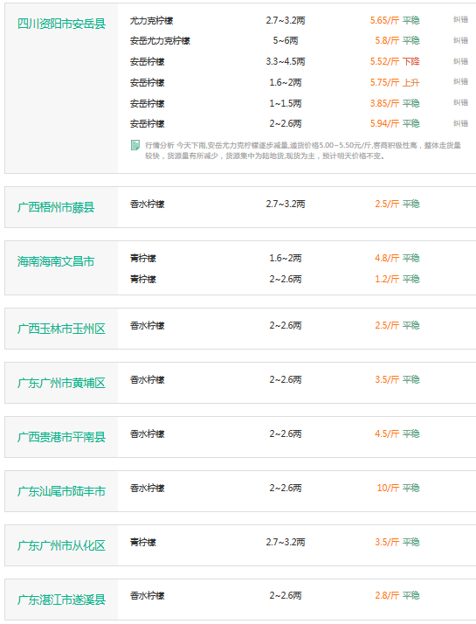Open 广东湛江市遂溪县 region link
The width and height of the screenshot is (476, 624).
coord(62,600)
